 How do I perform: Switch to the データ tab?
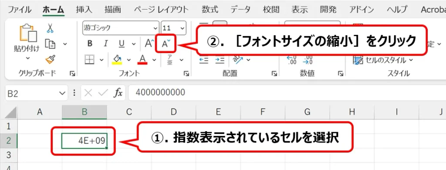tap(240, 10)
